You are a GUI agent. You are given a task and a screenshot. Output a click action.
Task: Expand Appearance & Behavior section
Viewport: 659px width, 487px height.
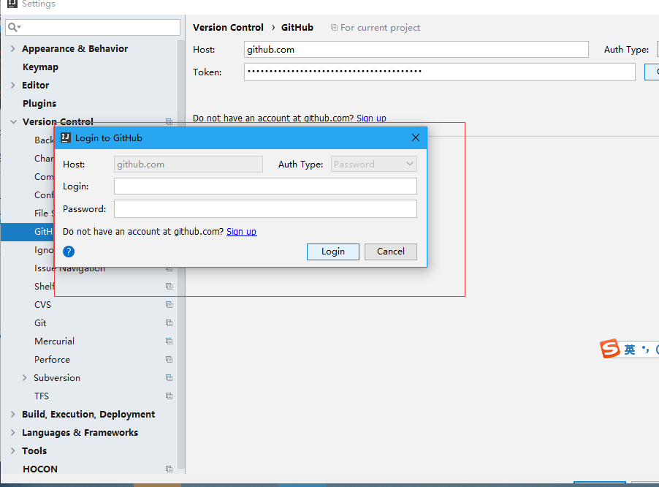point(13,49)
